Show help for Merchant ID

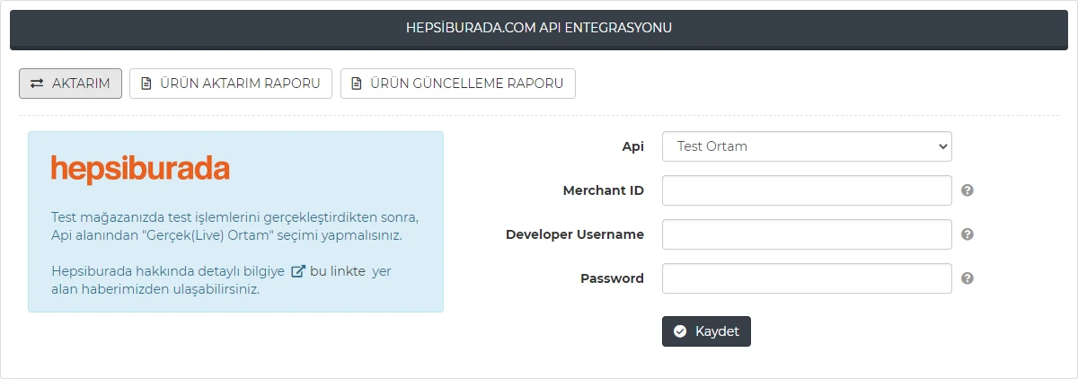[x=968, y=190]
